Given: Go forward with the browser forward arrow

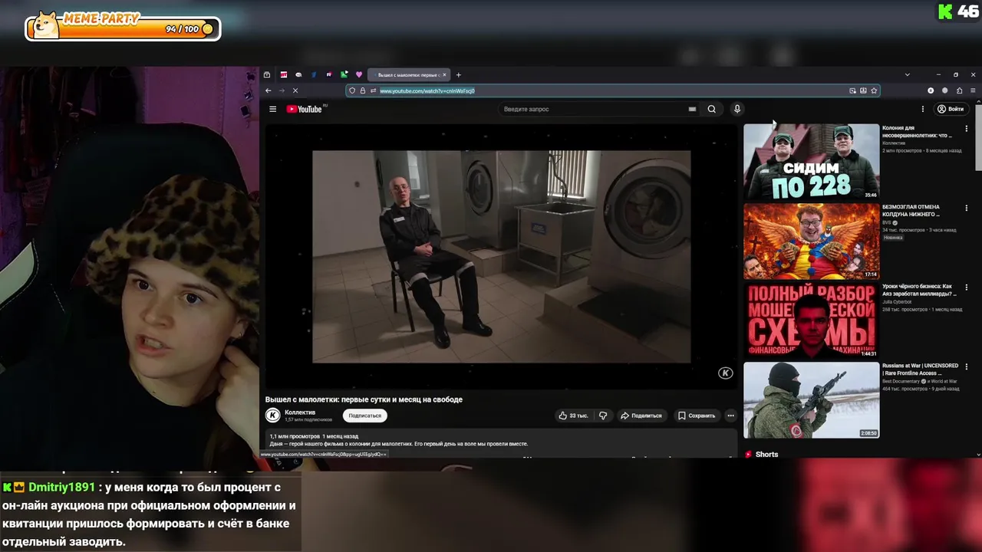Looking at the screenshot, I should [x=282, y=90].
